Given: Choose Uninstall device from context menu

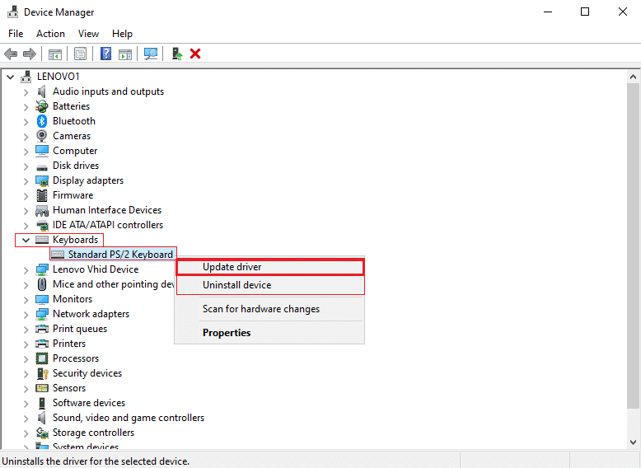Looking at the screenshot, I should (x=269, y=285).
